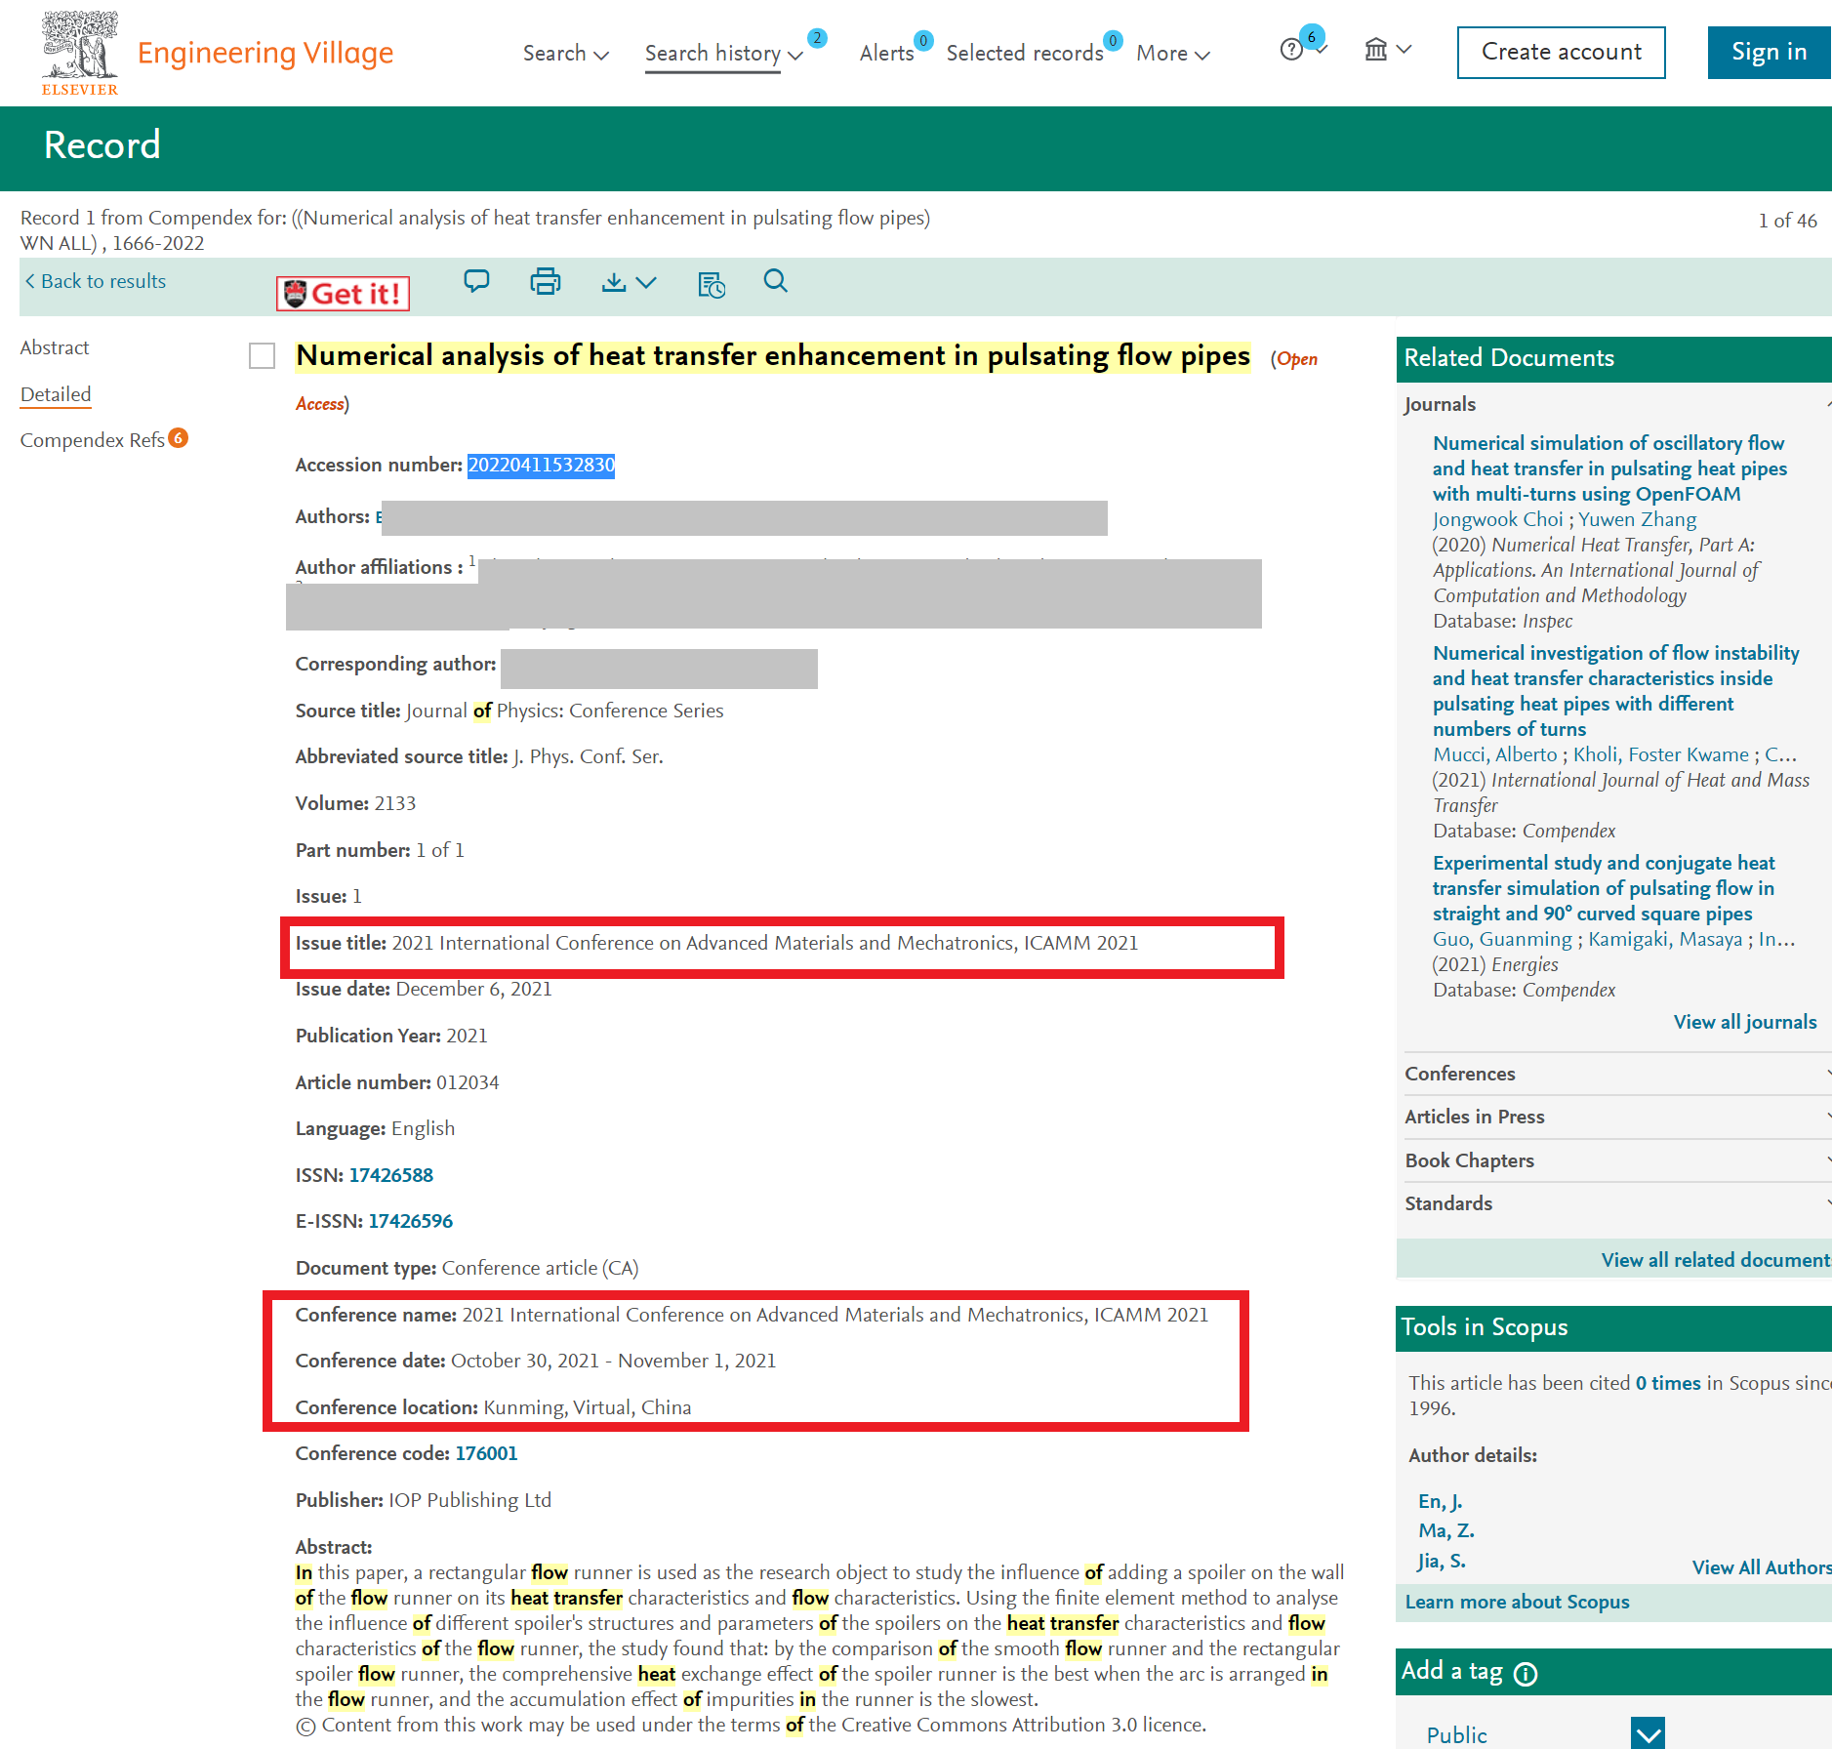Open Selected records
Viewport: 1832px width, 1749px height.
[1024, 54]
